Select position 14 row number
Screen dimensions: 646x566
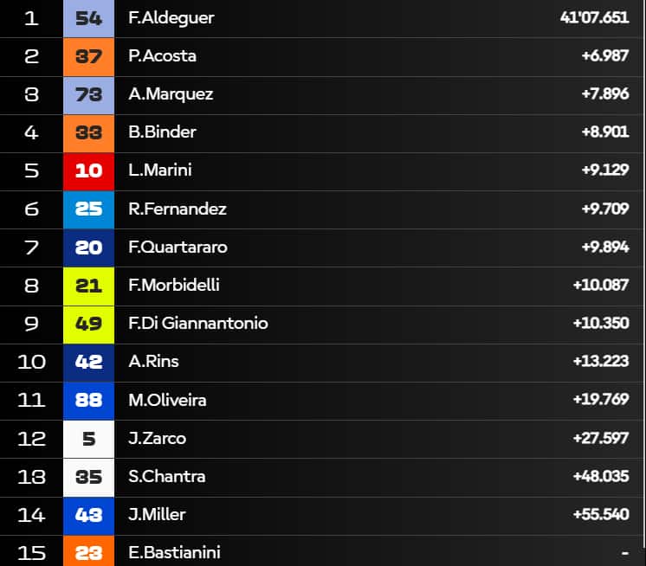31,514
